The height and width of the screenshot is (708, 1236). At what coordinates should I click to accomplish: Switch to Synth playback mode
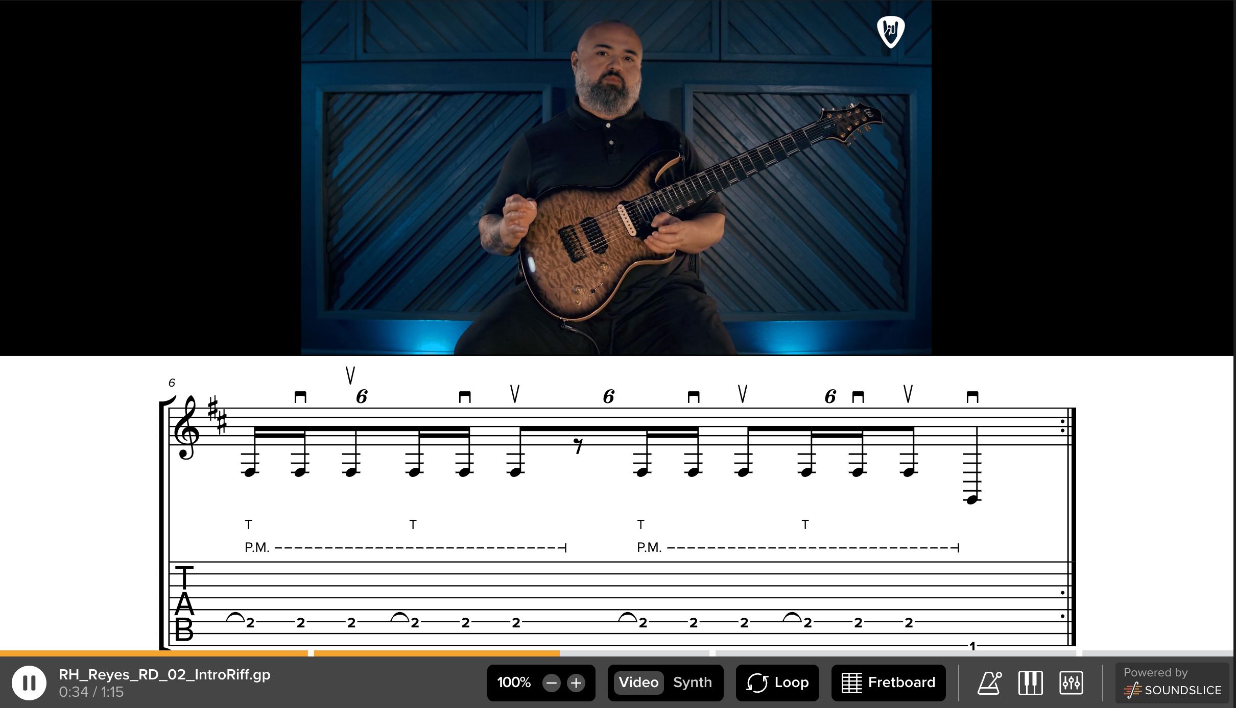[x=692, y=681]
